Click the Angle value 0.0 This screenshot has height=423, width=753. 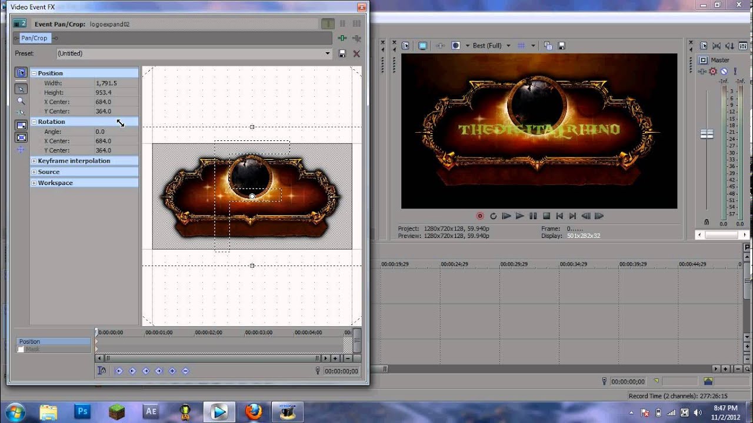tap(100, 132)
